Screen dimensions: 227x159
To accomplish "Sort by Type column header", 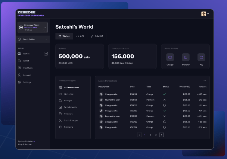I will pyautogui.click(x=149, y=87).
